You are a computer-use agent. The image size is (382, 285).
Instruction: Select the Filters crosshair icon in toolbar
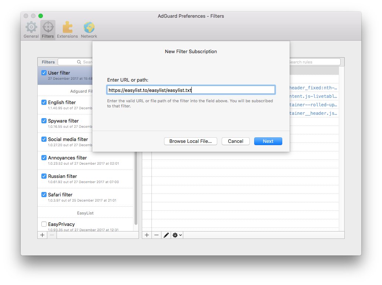click(x=48, y=28)
